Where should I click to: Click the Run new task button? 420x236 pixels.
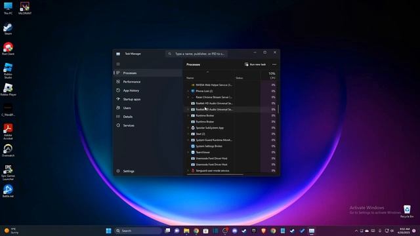[255, 64]
